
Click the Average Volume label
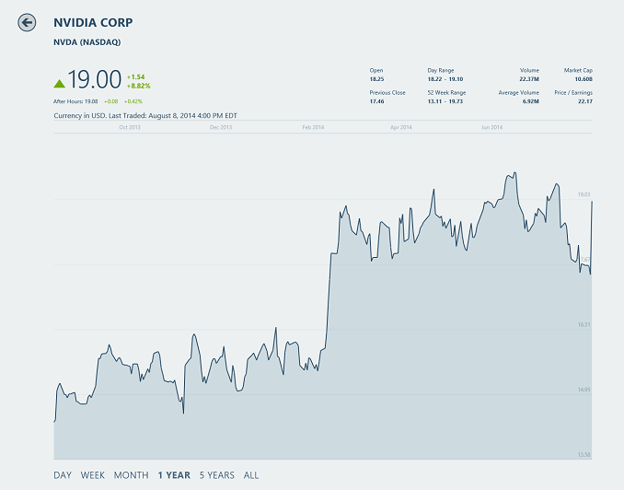click(x=518, y=93)
